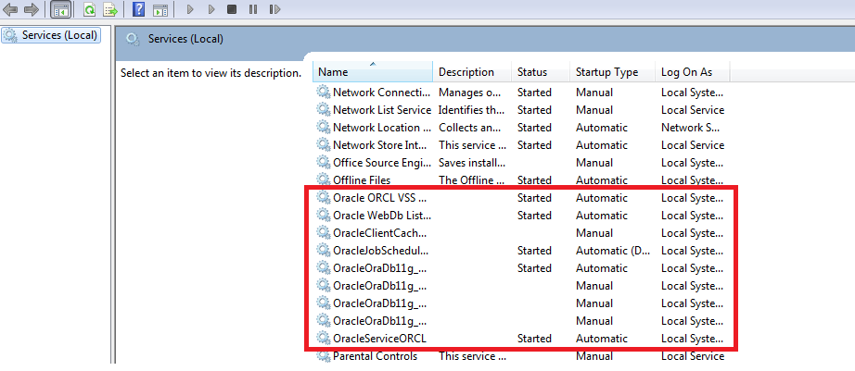Click gear icon of OracleClientCach... service
The width and height of the screenshot is (855, 371).
pos(324,233)
